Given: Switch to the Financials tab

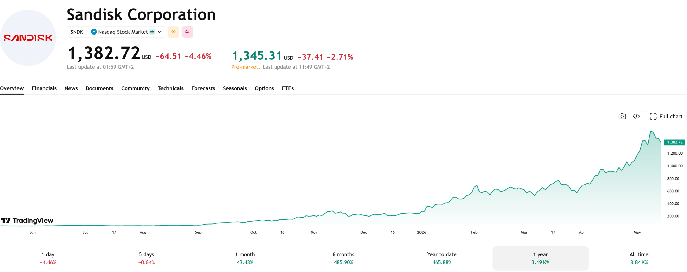Looking at the screenshot, I should (x=44, y=88).
